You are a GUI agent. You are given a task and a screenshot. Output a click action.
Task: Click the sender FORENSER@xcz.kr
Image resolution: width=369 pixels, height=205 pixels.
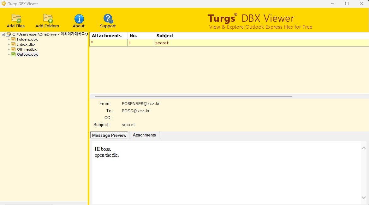pos(141,103)
